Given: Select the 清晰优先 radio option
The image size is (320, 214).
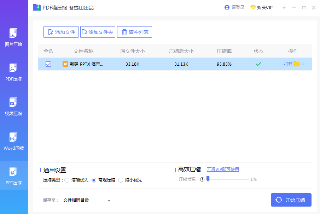Looking at the screenshot, I should tap(67, 180).
